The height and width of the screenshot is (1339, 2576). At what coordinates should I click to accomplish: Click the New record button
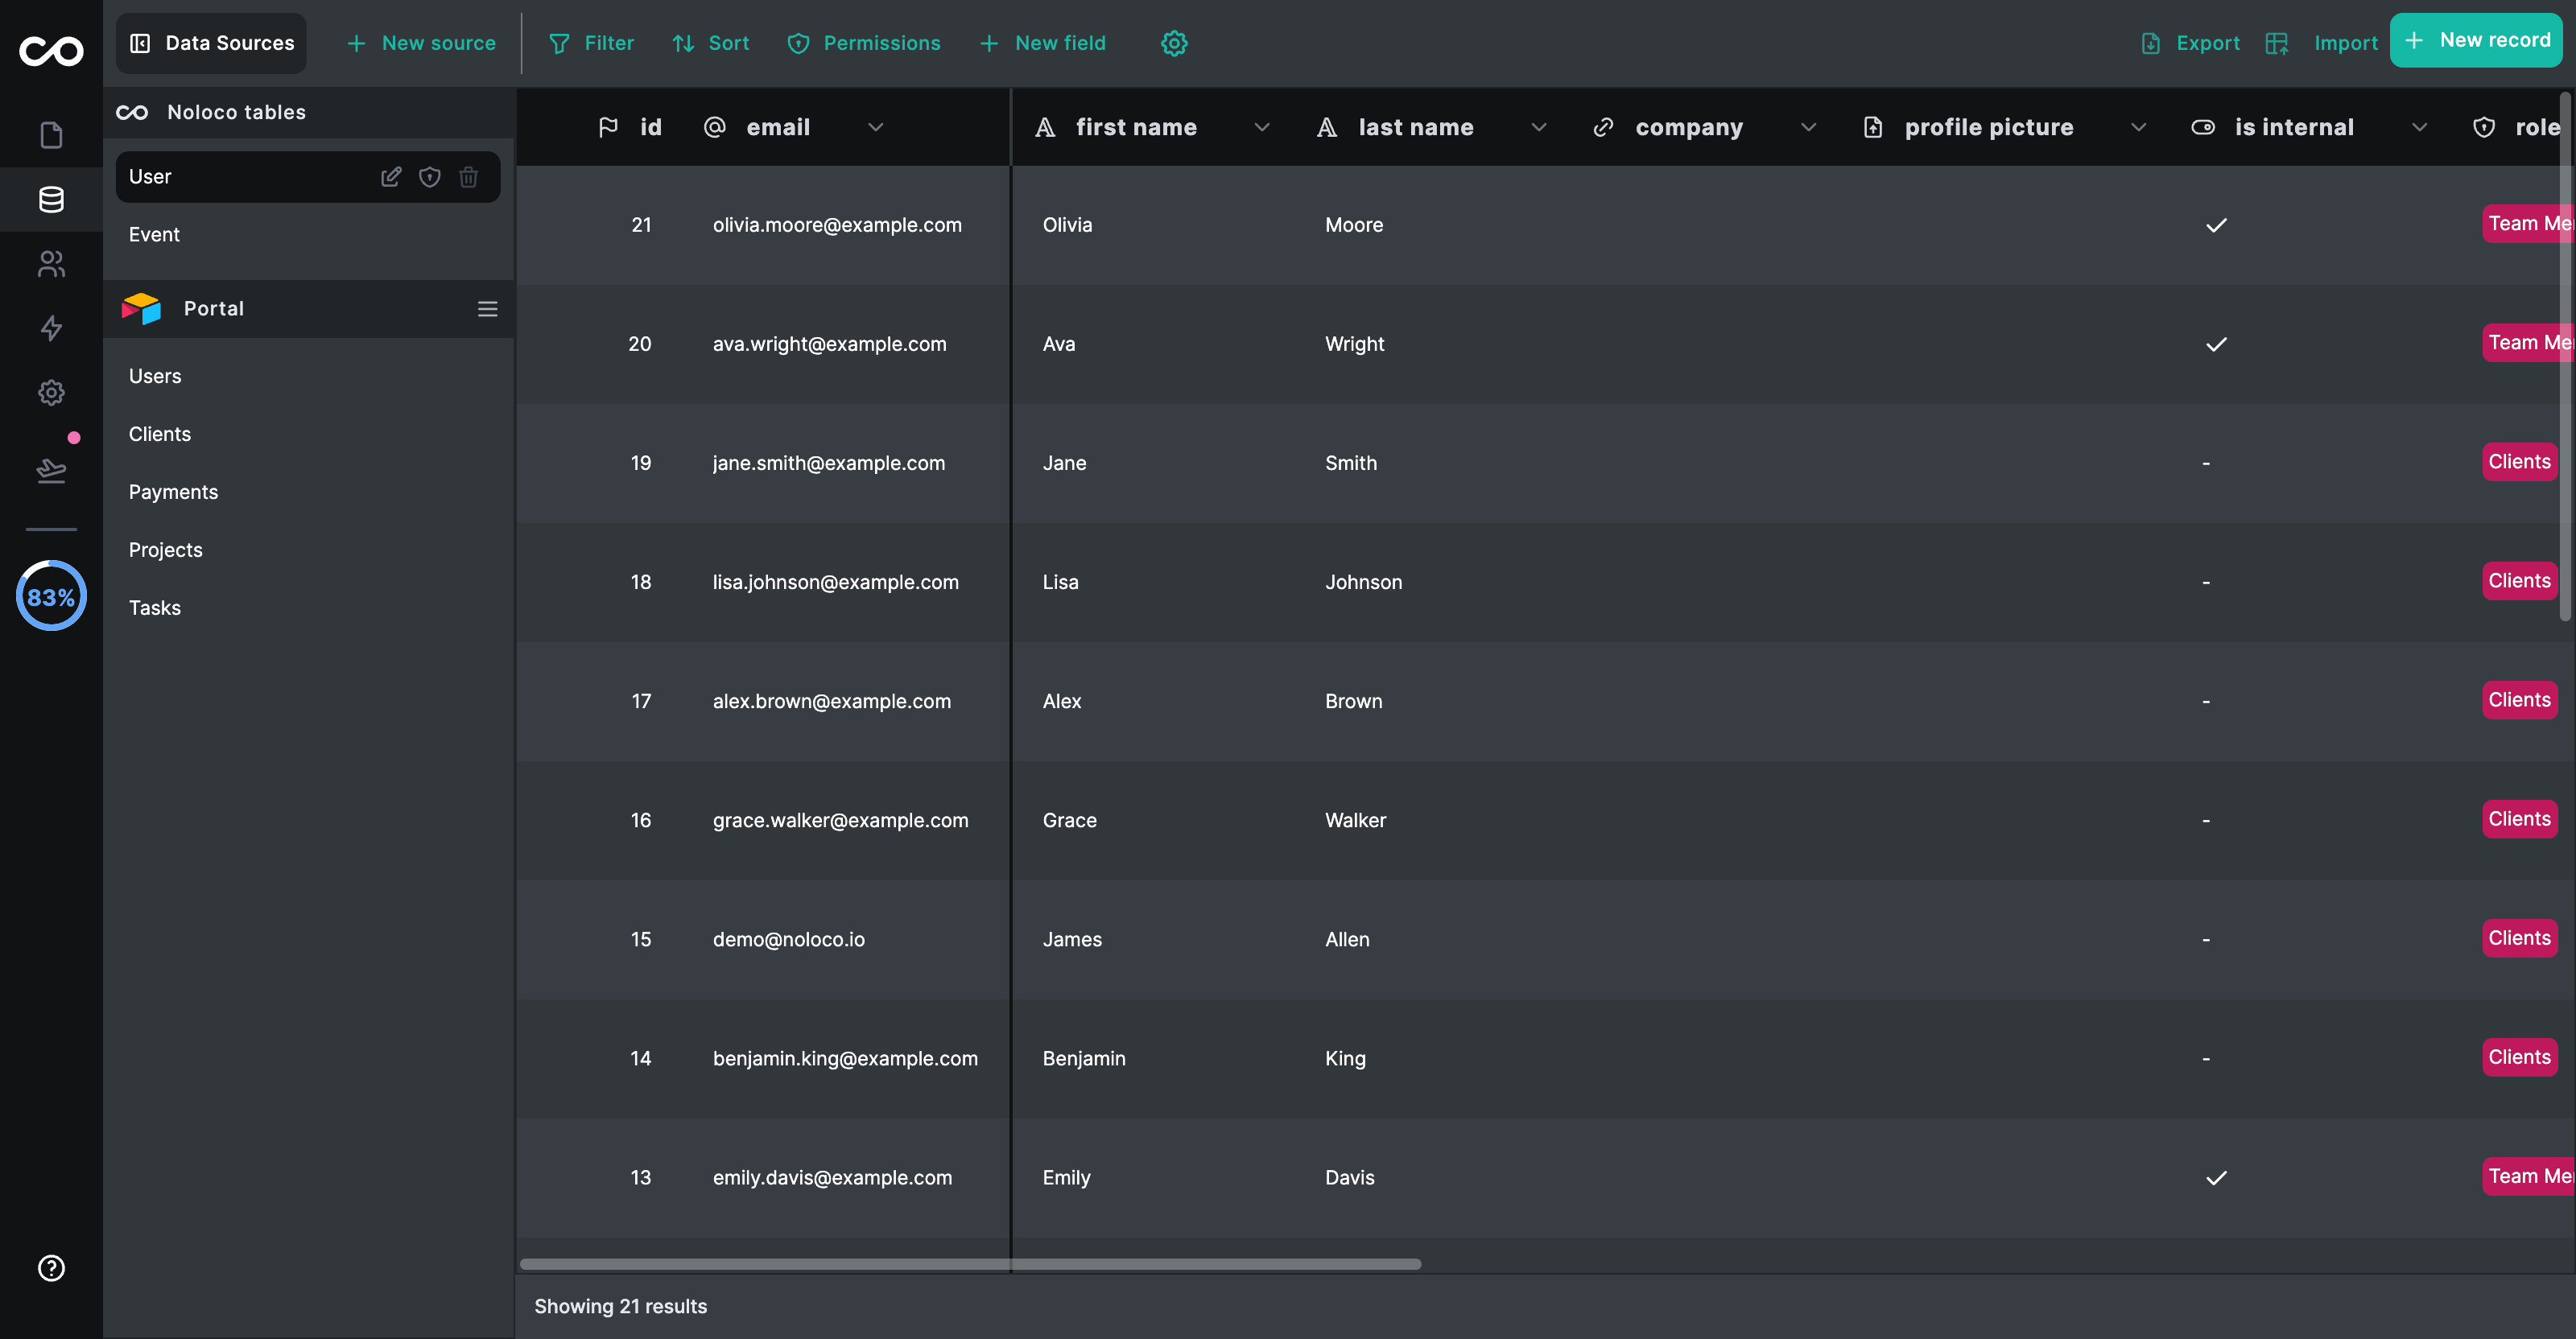coord(2476,41)
